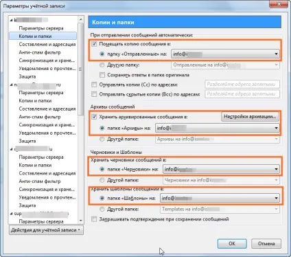291x257 pixels.
Task: Open the account dropdown for «Черновики» folder
Action: pyautogui.click(x=221, y=169)
